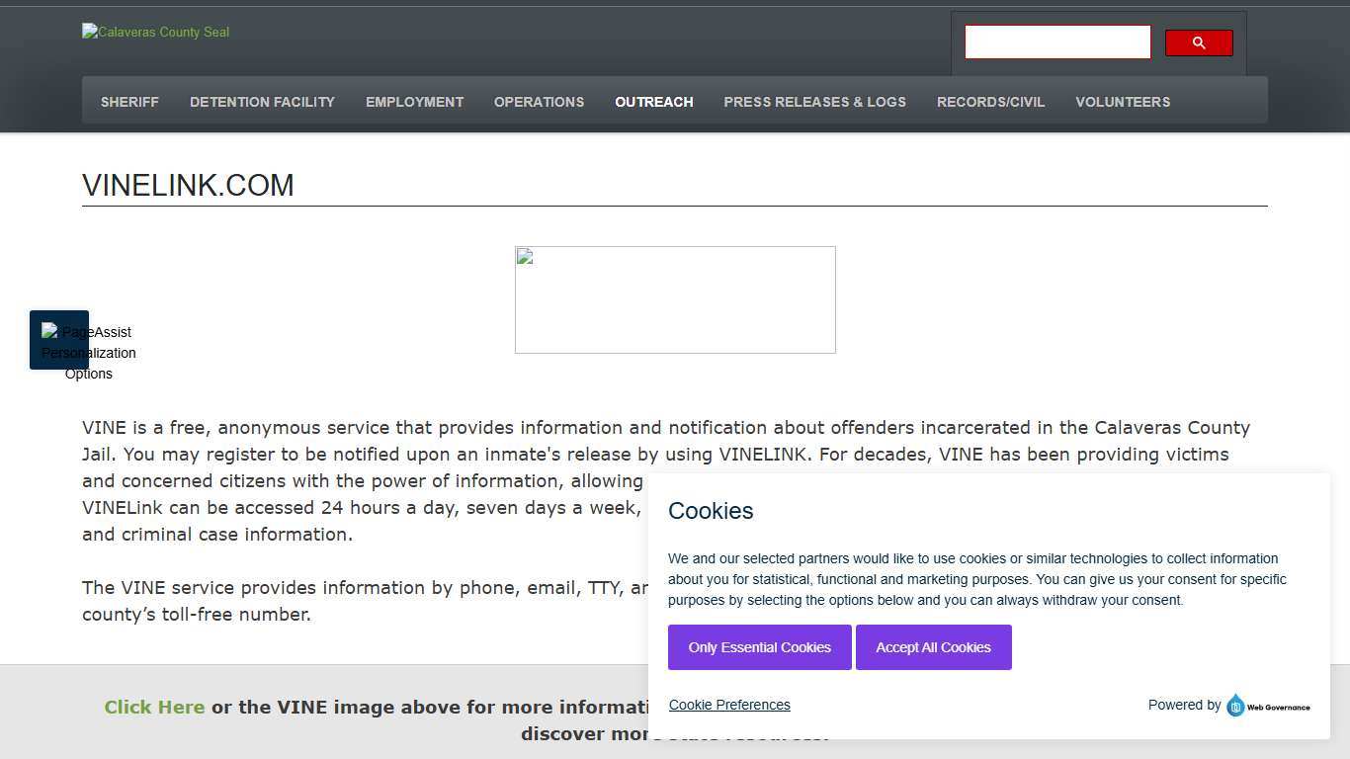This screenshot has height=759, width=1350.
Task: Open the Sheriff menu
Action: coord(129,102)
